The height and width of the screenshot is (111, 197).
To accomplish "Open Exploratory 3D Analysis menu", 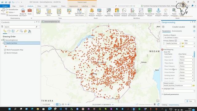I will 132,12.
